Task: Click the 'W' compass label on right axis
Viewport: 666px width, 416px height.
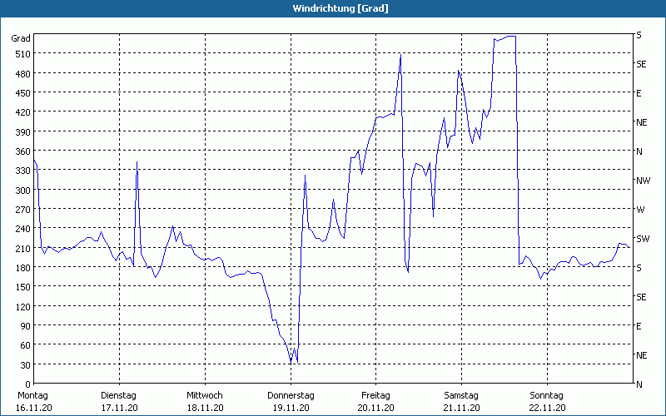Action: coord(640,210)
